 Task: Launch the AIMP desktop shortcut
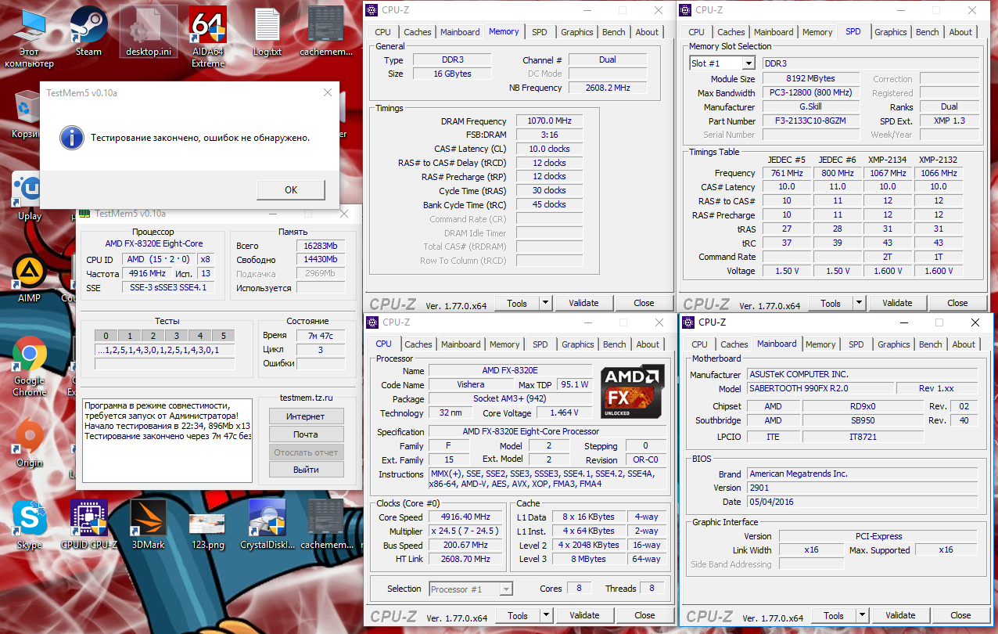30,278
